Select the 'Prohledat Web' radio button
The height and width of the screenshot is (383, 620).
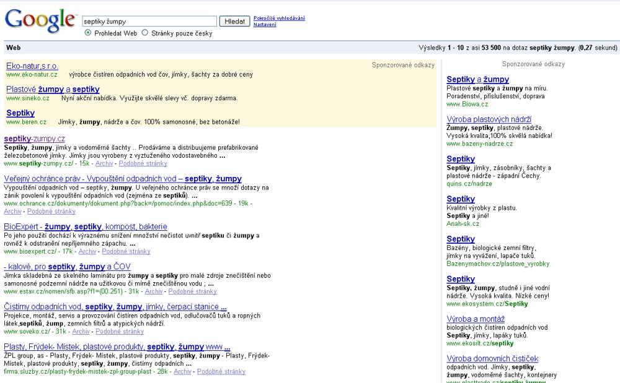pos(88,33)
